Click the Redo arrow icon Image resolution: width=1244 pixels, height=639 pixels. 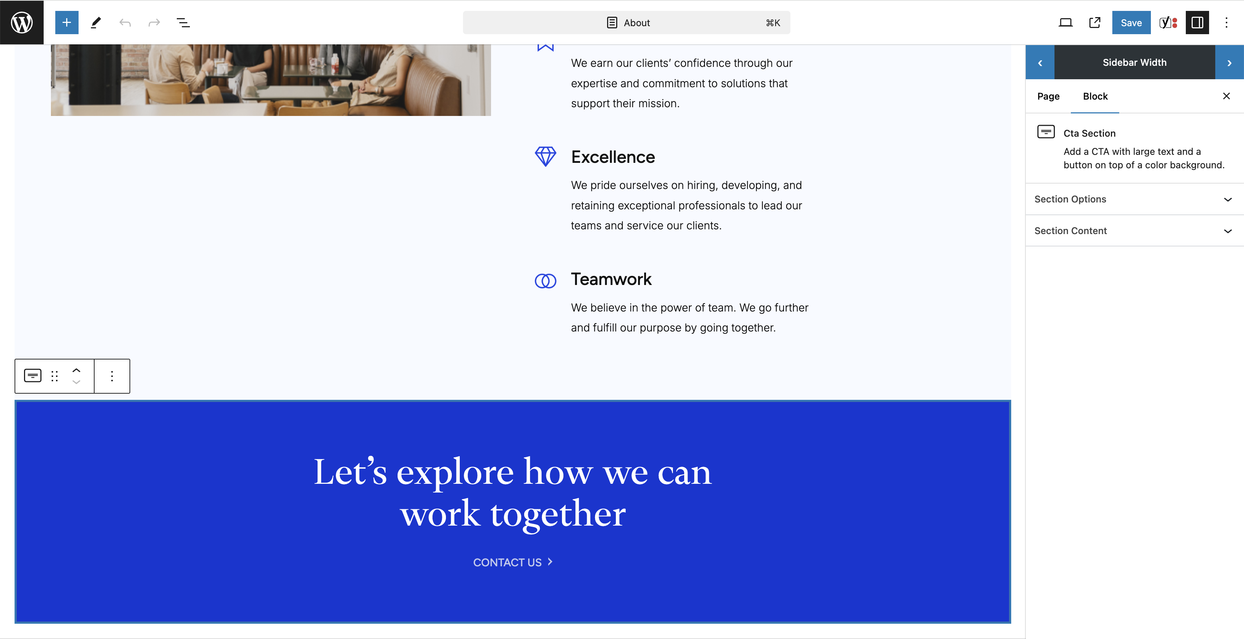(154, 22)
